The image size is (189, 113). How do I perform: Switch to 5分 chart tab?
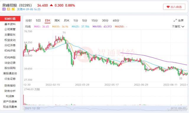click(x=85, y=20)
